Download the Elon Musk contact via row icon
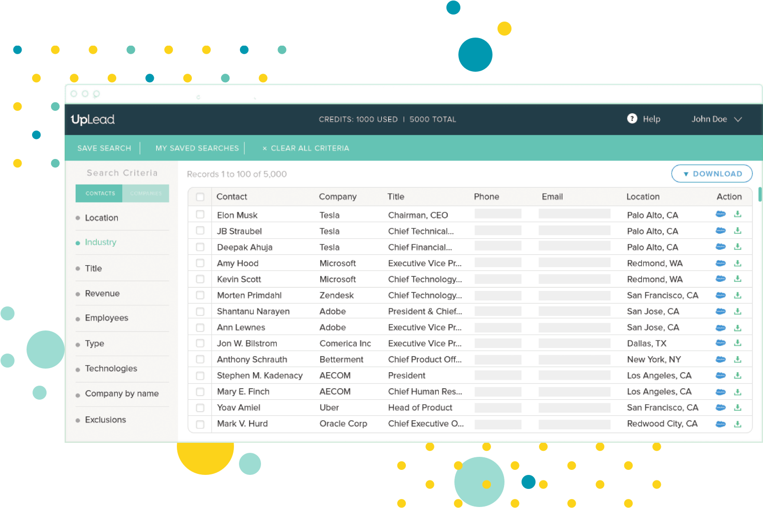 point(737,215)
